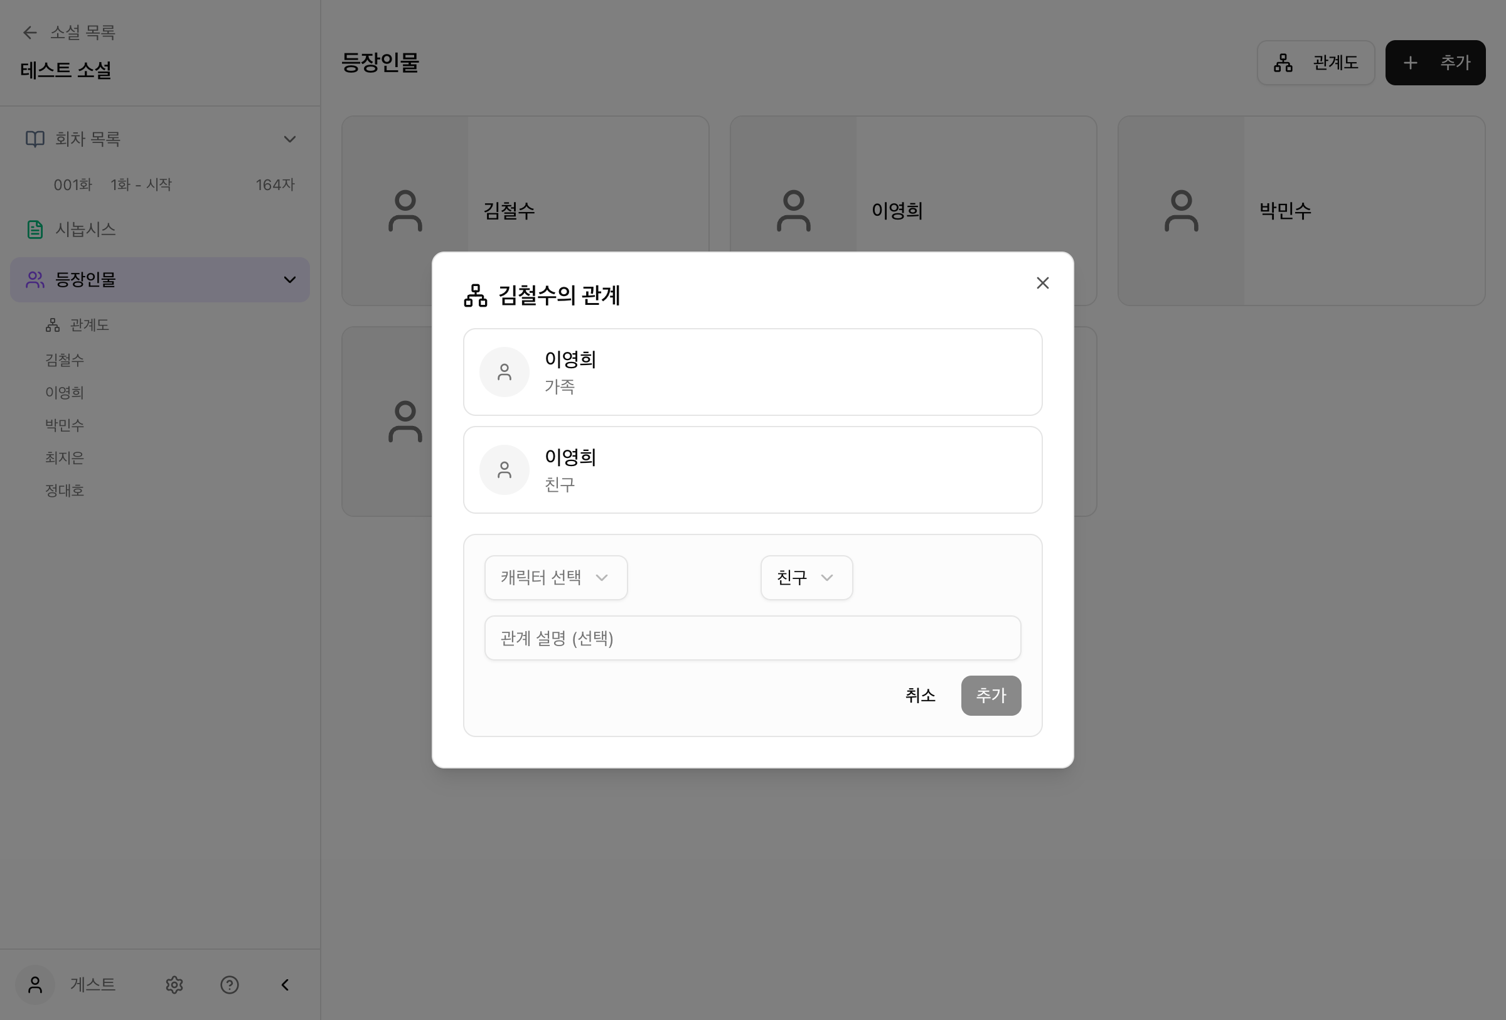Screen dimensions: 1506x1020
Task: Click 취소 to cancel the relationship
Action: (x=921, y=696)
